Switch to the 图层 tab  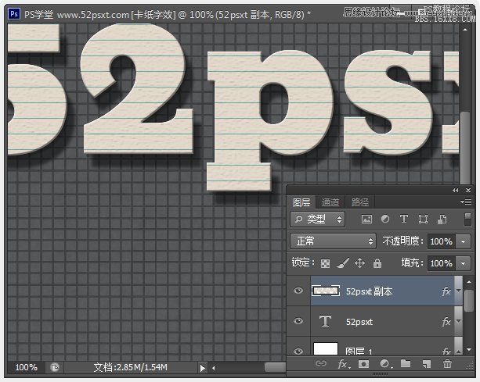pyautogui.click(x=301, y=202)
